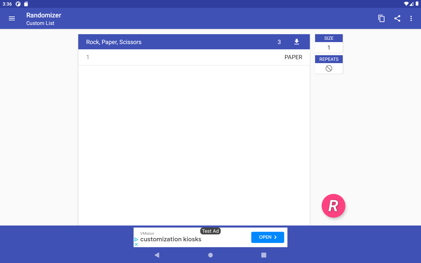Click the SD card notification icon
421x263 pixels.
(26, 4)
